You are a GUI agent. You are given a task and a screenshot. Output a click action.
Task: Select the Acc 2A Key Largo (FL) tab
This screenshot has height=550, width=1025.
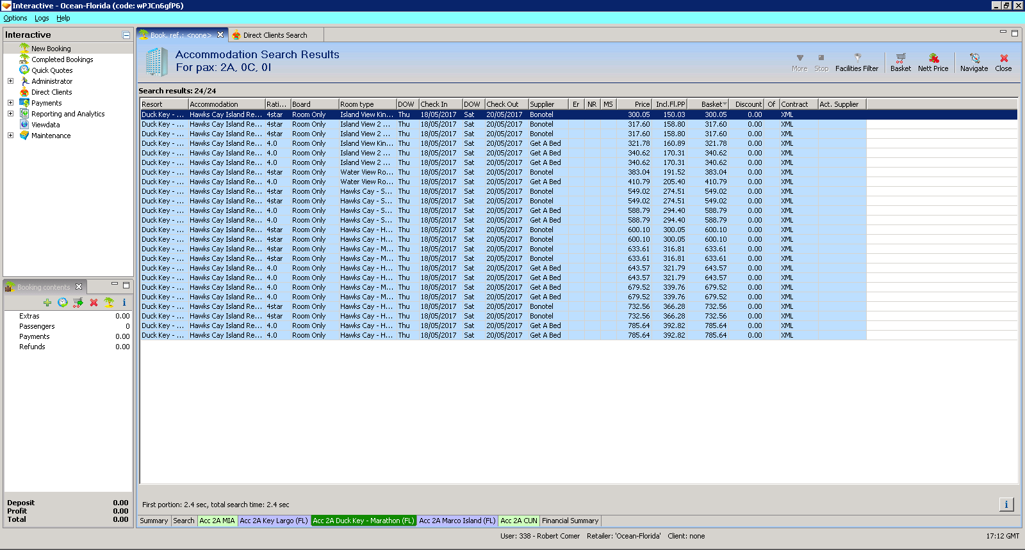tap(274, 521)
